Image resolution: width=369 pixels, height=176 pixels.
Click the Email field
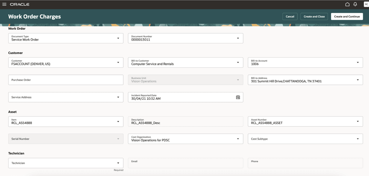185,163
